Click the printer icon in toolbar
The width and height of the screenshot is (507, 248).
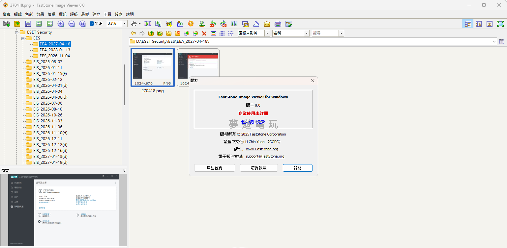click(278, 24)
